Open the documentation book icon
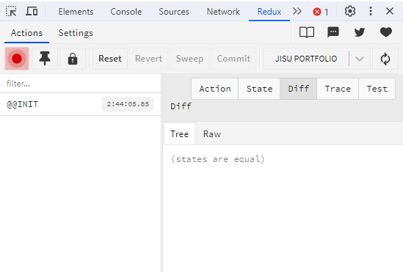The image size is (403, 272). click(x=307, y=32)
